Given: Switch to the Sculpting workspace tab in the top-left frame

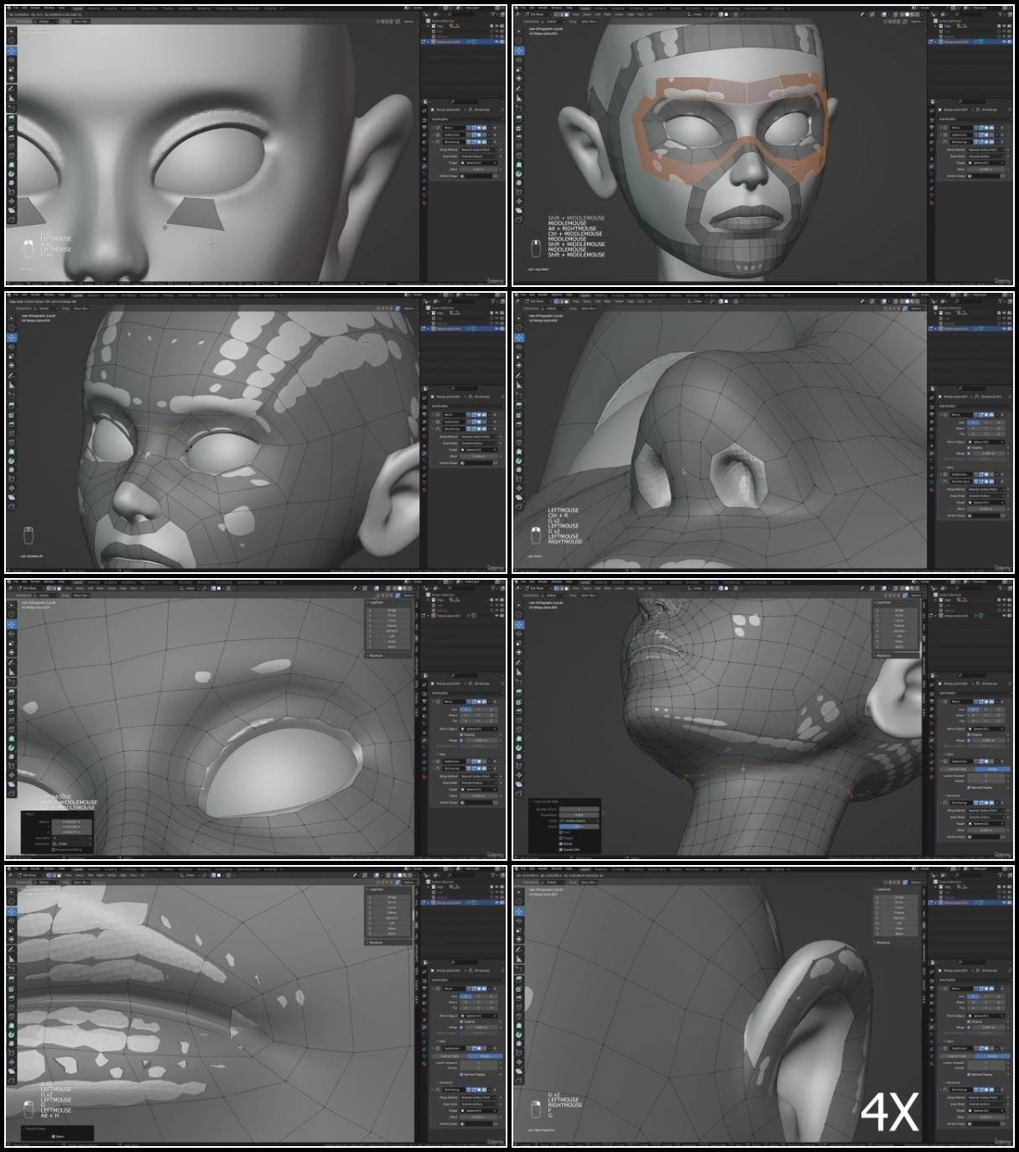Looking at the screenshot, I should click(111, 8).
